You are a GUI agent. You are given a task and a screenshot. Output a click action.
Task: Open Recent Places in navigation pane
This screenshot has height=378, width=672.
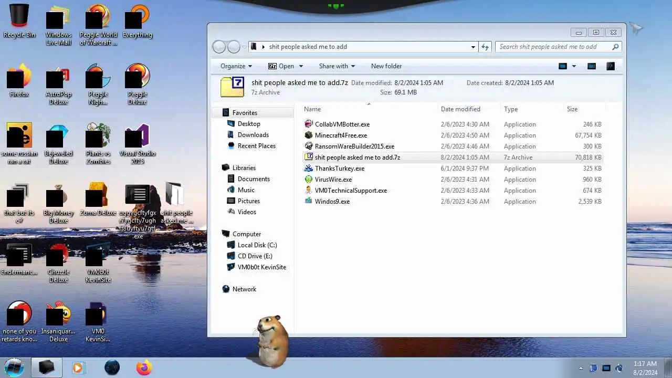coord(256,146)
